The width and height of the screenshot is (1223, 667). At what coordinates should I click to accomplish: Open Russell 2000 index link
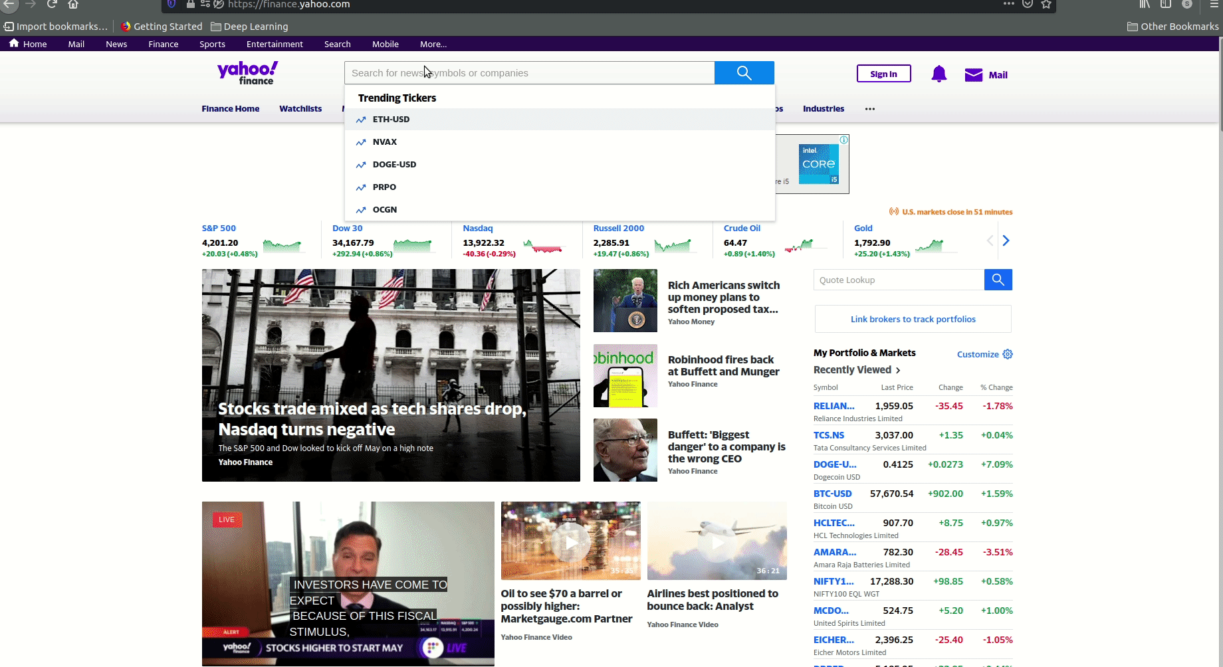(619, 229)
